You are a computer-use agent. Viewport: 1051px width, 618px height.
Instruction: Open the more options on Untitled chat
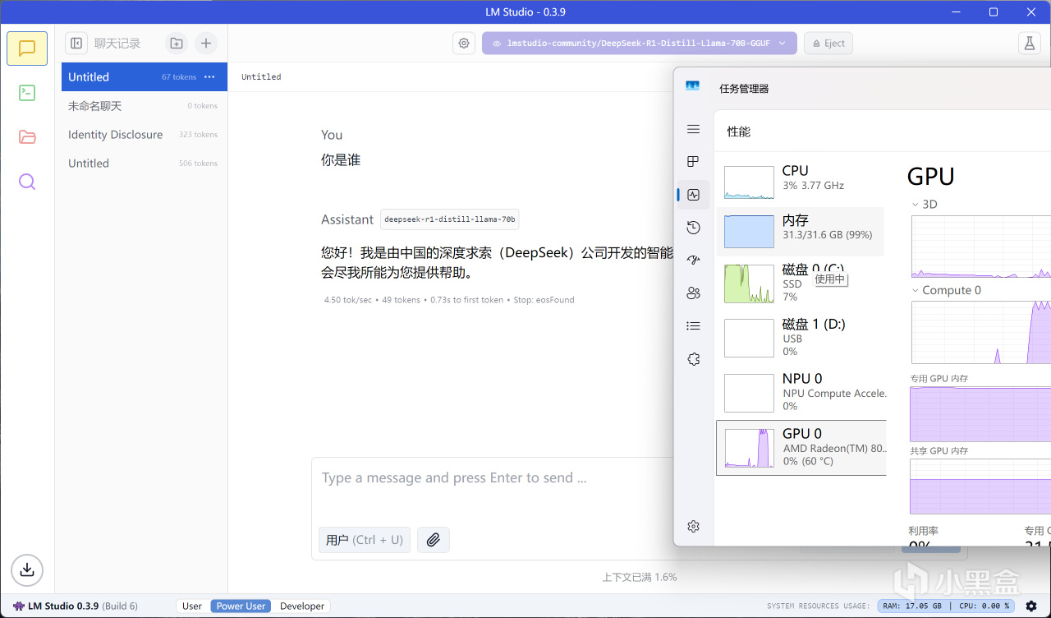click(x=209, y=77)
